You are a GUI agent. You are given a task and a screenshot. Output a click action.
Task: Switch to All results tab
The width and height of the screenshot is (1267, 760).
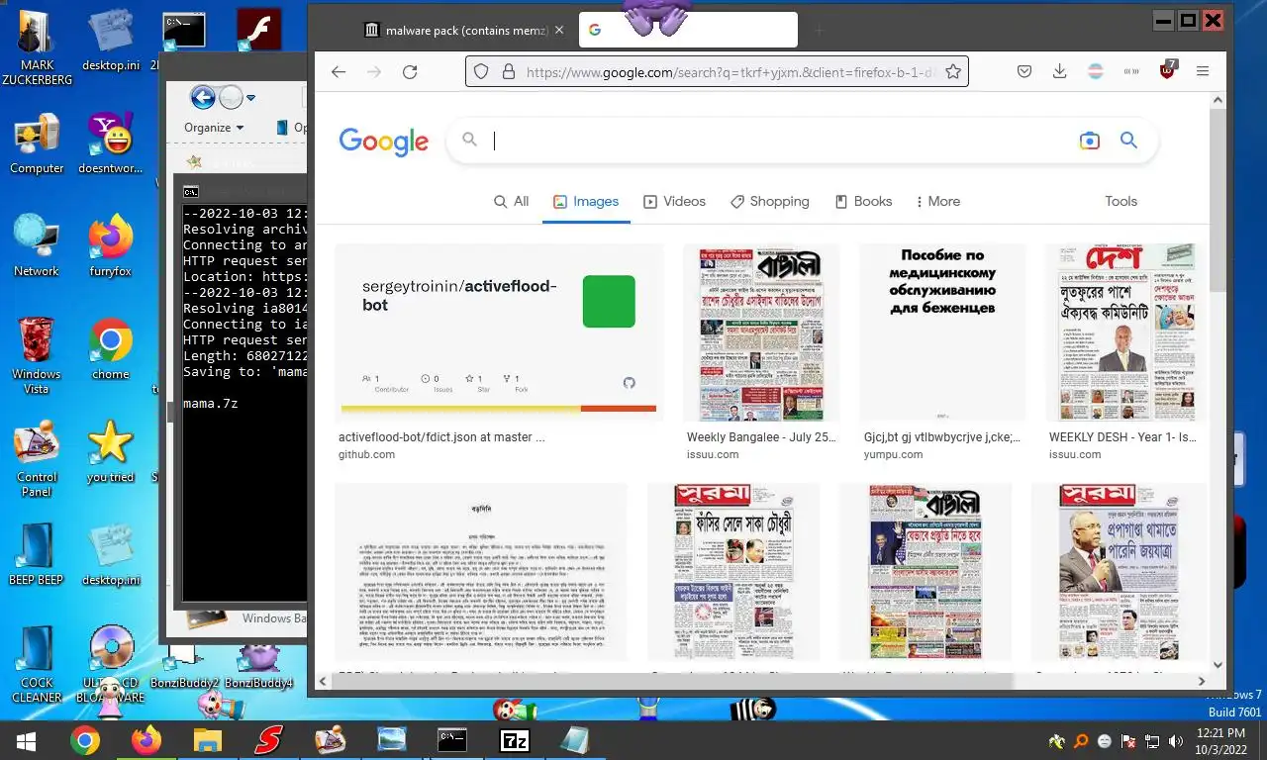(x=512, y=201)
